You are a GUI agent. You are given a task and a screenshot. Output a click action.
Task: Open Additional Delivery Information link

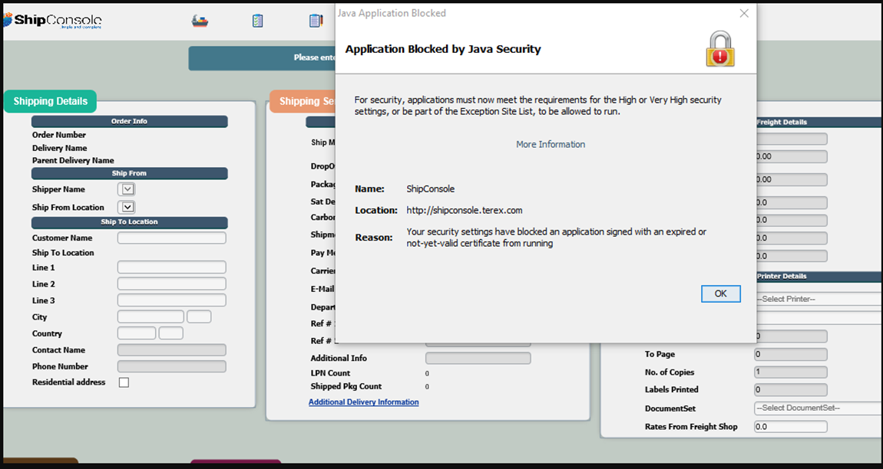coord(364,402)
